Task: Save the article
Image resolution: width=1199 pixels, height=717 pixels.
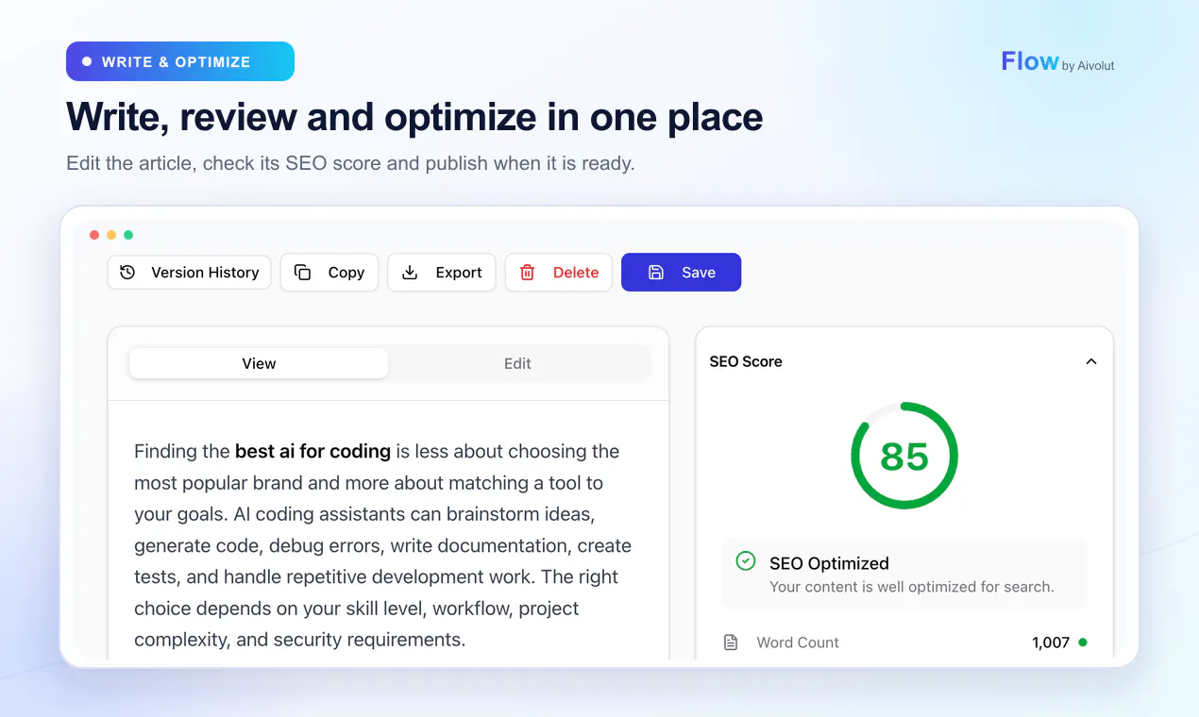Action: (x=681, y=273)
